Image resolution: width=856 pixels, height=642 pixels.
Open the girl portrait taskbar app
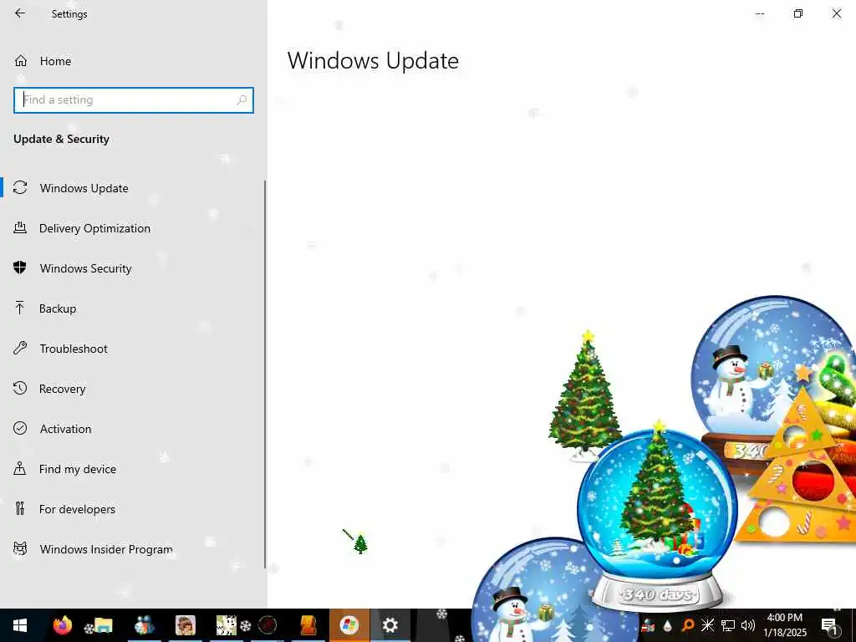186,625
